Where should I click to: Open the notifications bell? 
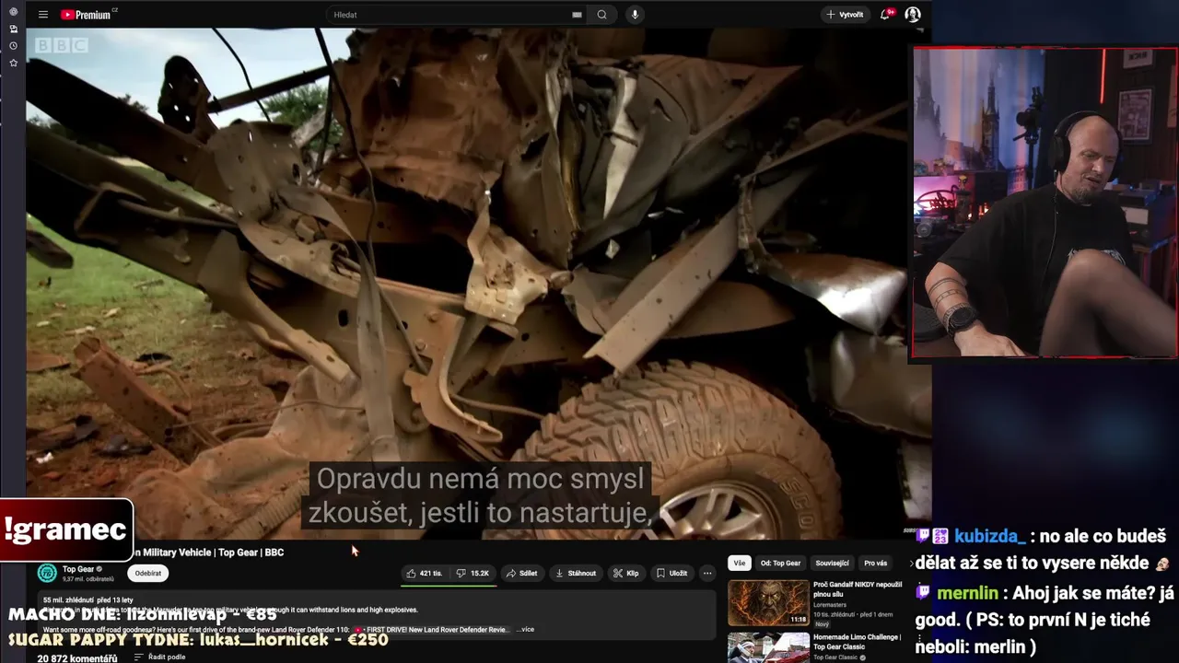pos(886,15)
